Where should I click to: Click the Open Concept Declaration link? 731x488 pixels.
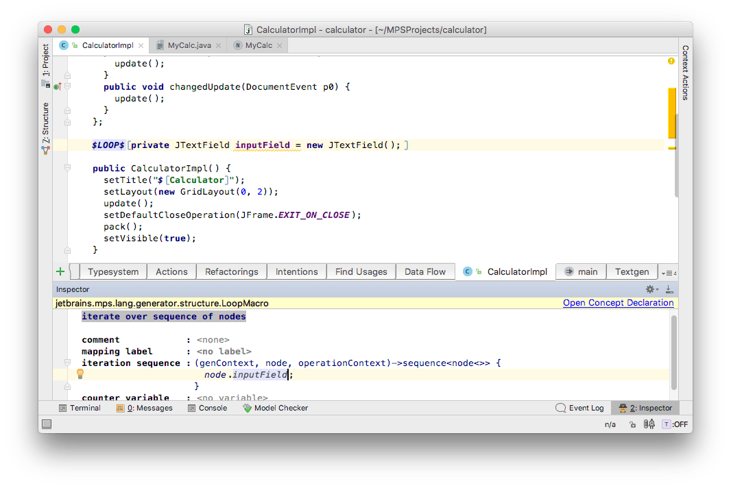(618, 302)
